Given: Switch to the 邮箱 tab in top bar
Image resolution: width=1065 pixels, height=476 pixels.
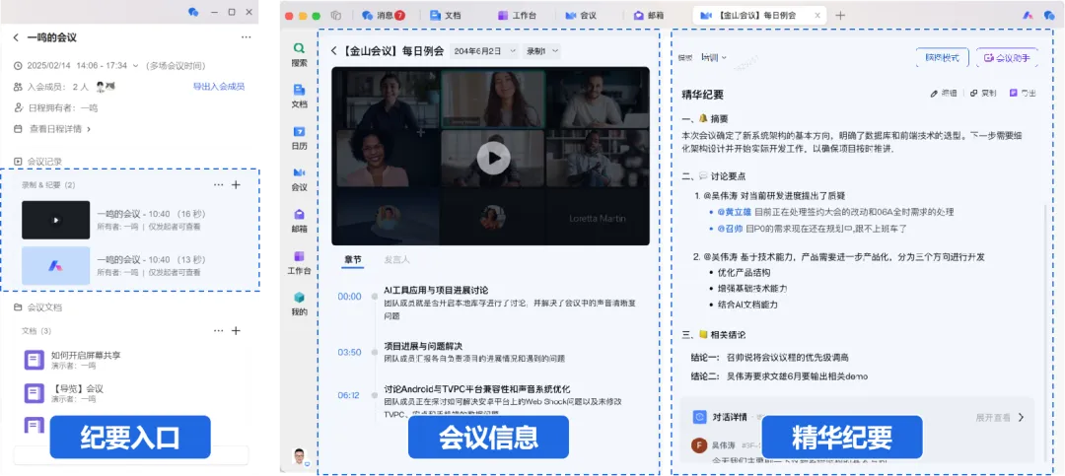Looking at the screenshot, I should pos(649,15).
